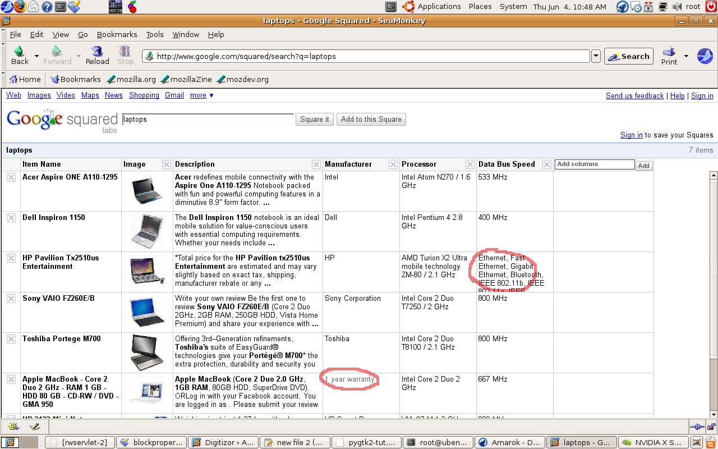Click the Back navigation arrow icon

pyautogui.click(x=19, y=52)
